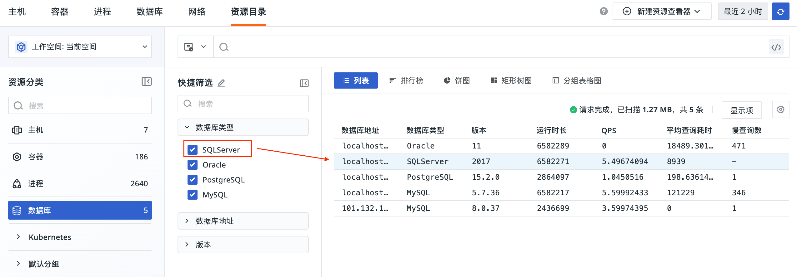Click the 显示项 button

point(742,110)
